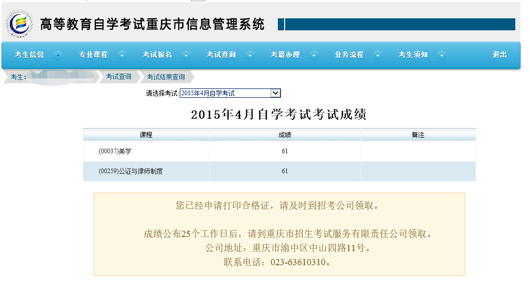
Task: Select 考试报名 in navigation bar
Action: click(x=157, y=55)
